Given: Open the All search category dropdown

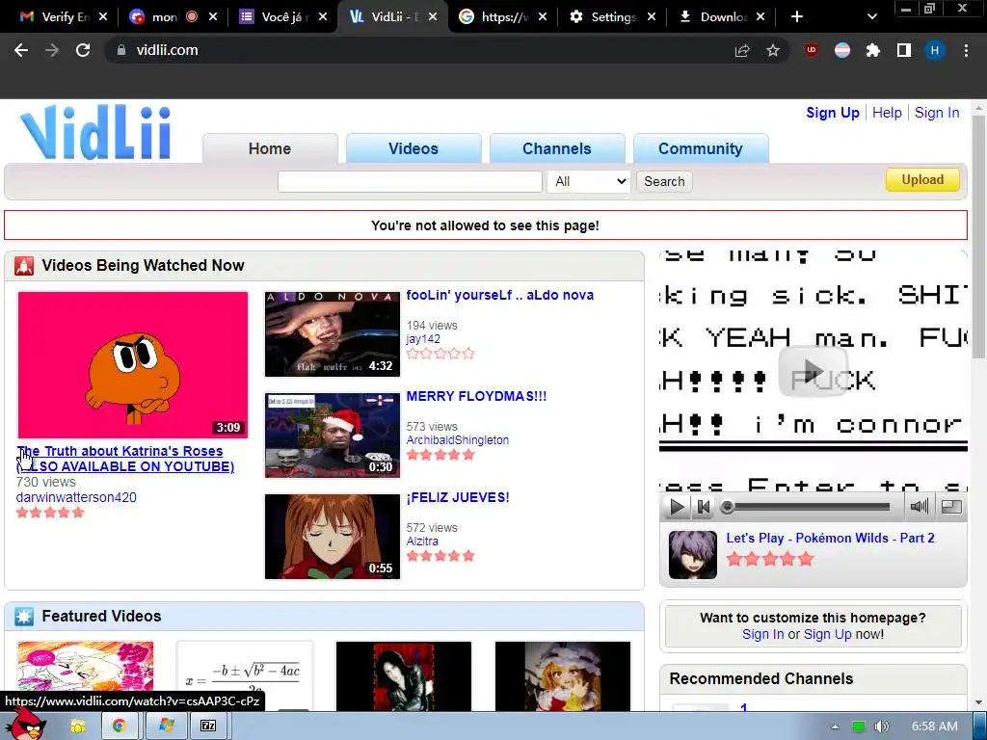Looking at the screenshot, I should pyautogui.click(x=589, y=182).
